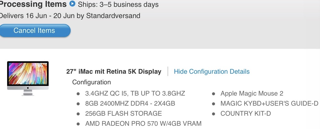
Task: Select the Apple Magic Mouse 2 entry
Action: [x=252, y=93]
